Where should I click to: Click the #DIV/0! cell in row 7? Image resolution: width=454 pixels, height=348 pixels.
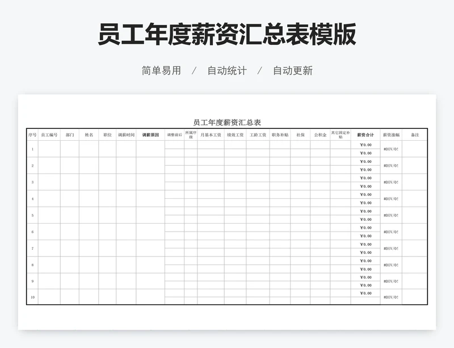tap(391, 248)
